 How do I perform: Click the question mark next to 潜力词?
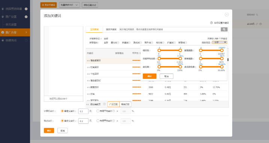tap(118, 42)
